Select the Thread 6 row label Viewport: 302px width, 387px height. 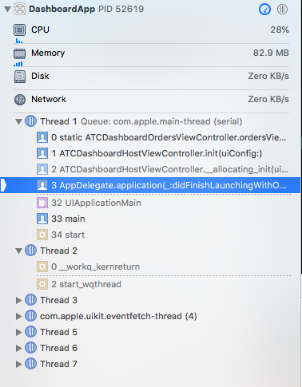58,348
